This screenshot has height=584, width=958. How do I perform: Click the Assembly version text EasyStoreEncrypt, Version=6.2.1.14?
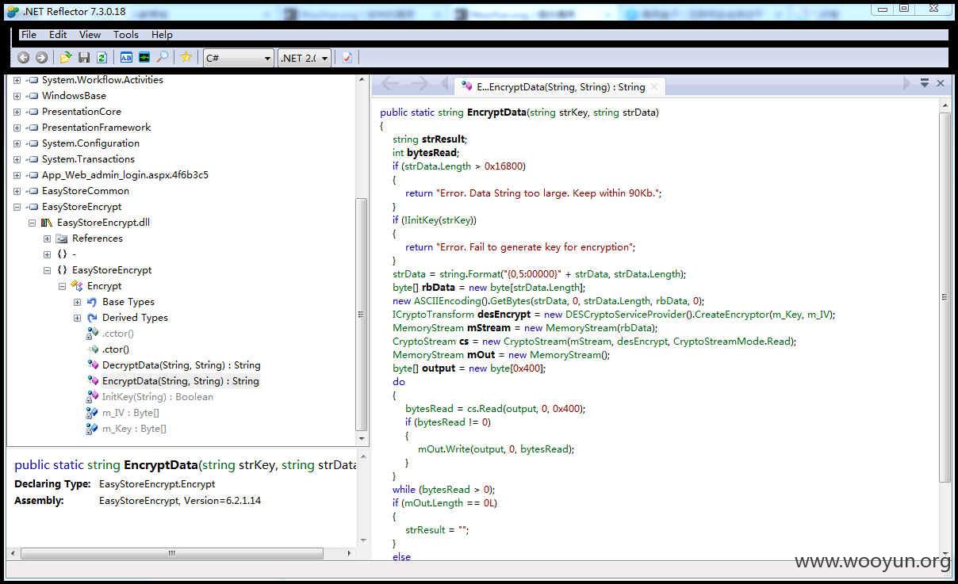click(x=180, y=501)
